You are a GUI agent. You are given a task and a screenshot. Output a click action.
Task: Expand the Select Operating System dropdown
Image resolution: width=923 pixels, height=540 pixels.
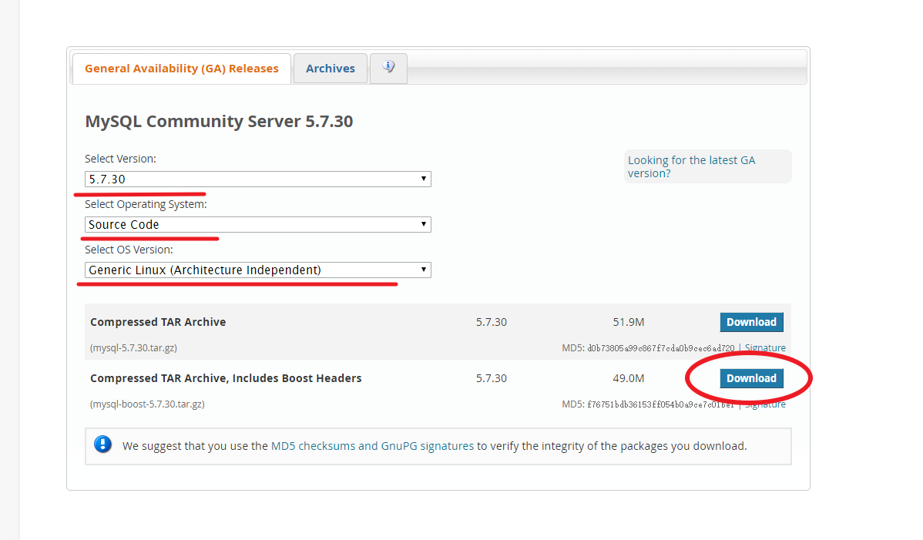(258, 224)
